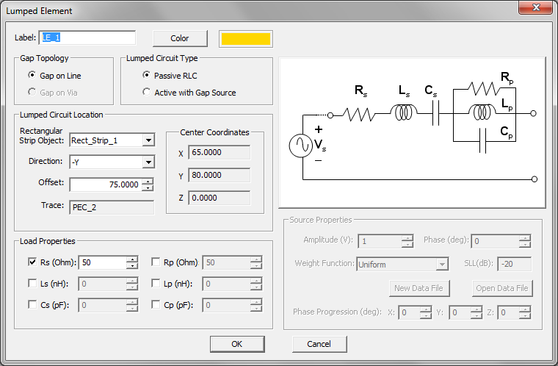Click the Open Data File button
558x366 pixels.
click(502, 288)
